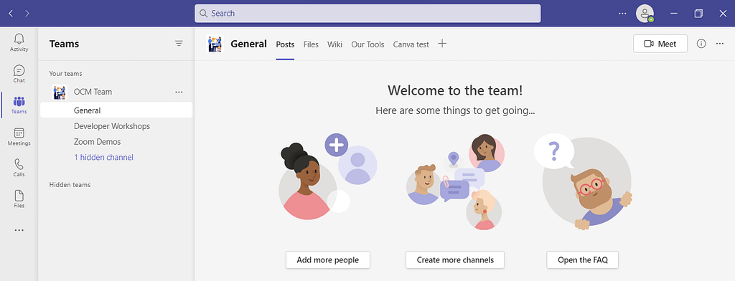Expand the Hidden teams section

pos(70,184)
